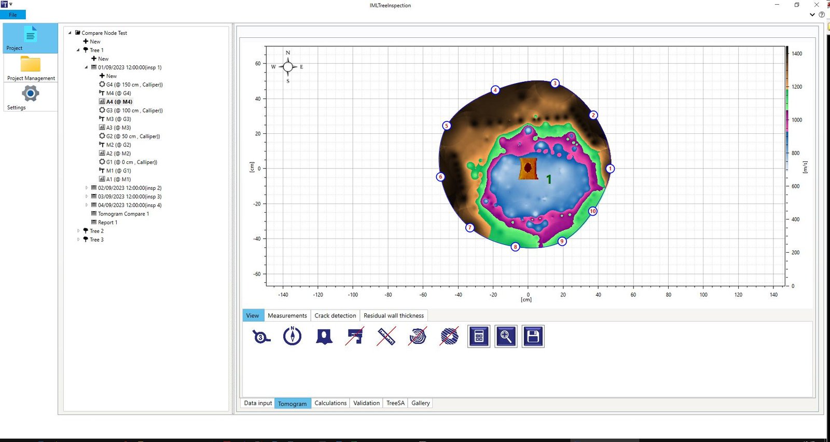This screenshot has width=830, height=442.
Task: Open the Calculations bottom tab
Action: [x=330, y=403]
